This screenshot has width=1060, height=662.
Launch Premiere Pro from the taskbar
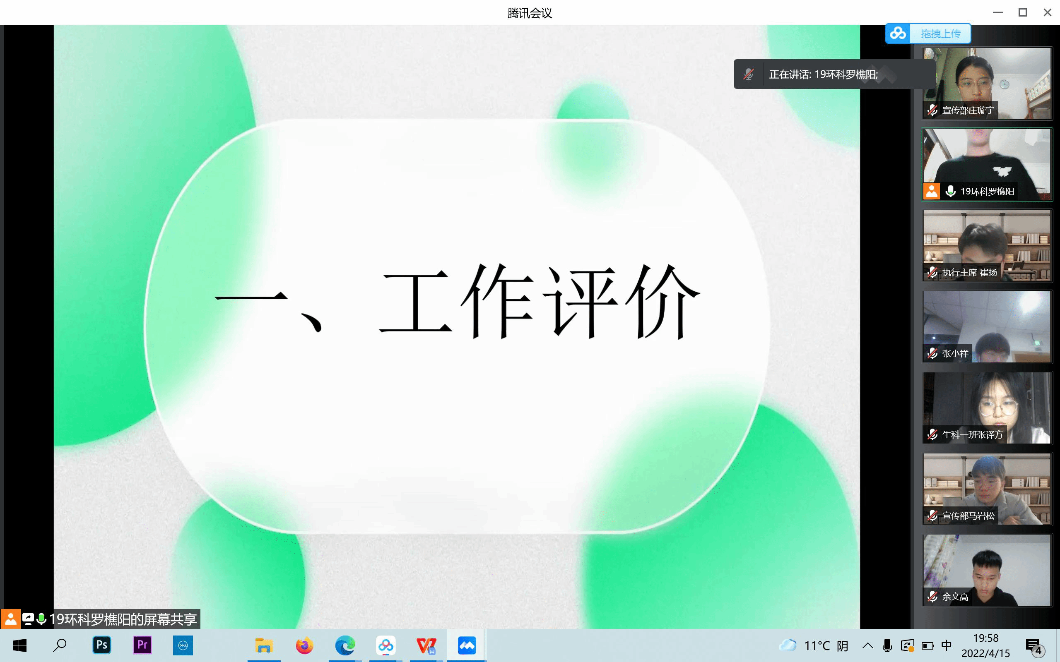pyautogui.click(x=142, y=645)
